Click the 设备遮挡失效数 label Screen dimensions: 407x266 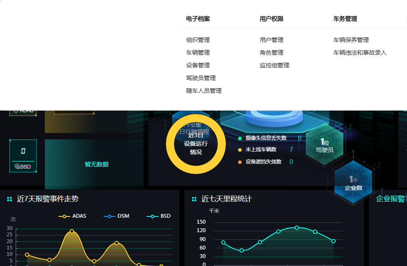click(x=264, y=161)
